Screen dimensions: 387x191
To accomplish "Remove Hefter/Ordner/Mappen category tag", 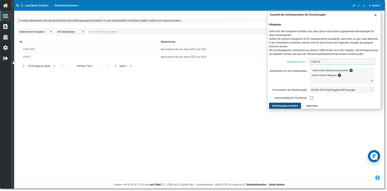I will (339, 75).
